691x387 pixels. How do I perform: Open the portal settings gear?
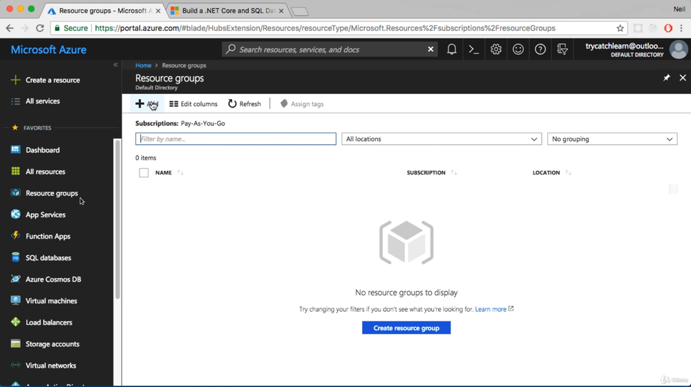[x=495, y=49]
